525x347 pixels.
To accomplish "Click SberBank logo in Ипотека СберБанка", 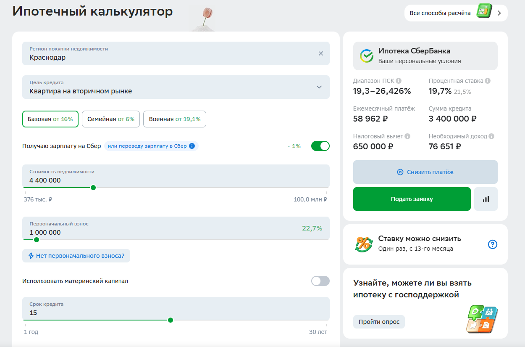I will click(x=367, y=56).
